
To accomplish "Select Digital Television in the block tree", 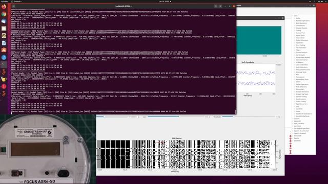I will click(x=302, y=40).
